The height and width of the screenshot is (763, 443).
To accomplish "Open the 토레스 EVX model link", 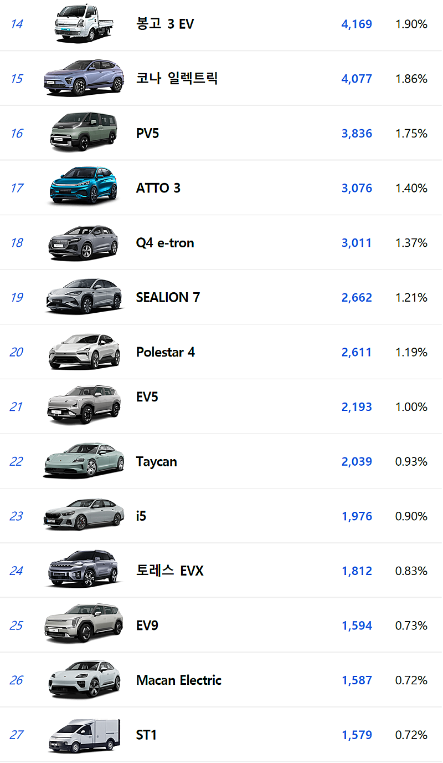I will pos(170,571).
